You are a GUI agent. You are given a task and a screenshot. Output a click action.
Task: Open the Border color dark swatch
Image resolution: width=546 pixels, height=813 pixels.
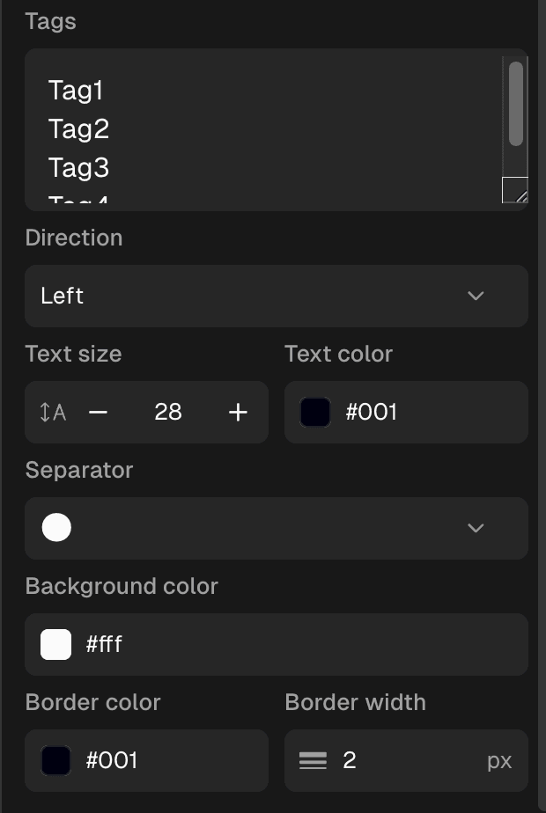(56, 760)
